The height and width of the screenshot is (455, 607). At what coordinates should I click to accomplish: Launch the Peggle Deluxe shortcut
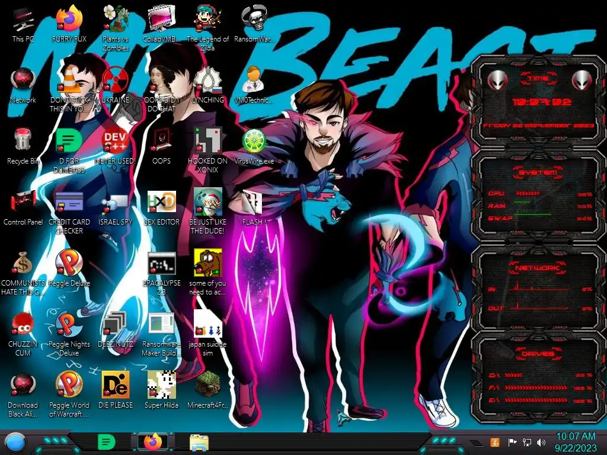[69, 268]
